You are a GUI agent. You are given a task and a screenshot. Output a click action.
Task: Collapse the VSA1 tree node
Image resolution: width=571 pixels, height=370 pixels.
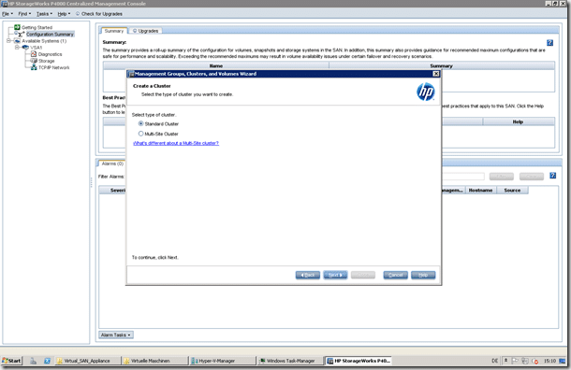click(x=17, y=48)
